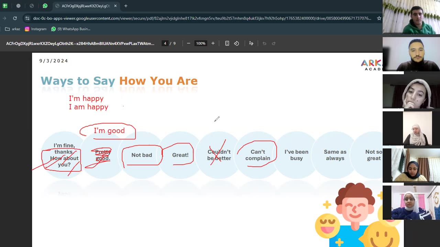Zoom out of the PDF
Viewport: 440px width, 247px height.
coord(188,43)
